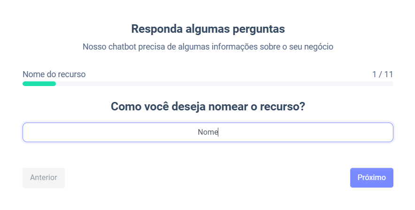The width and height of the screenshot is (415, 210).
Task: Click the right end of the progress track
Action: tap(390, 84)
